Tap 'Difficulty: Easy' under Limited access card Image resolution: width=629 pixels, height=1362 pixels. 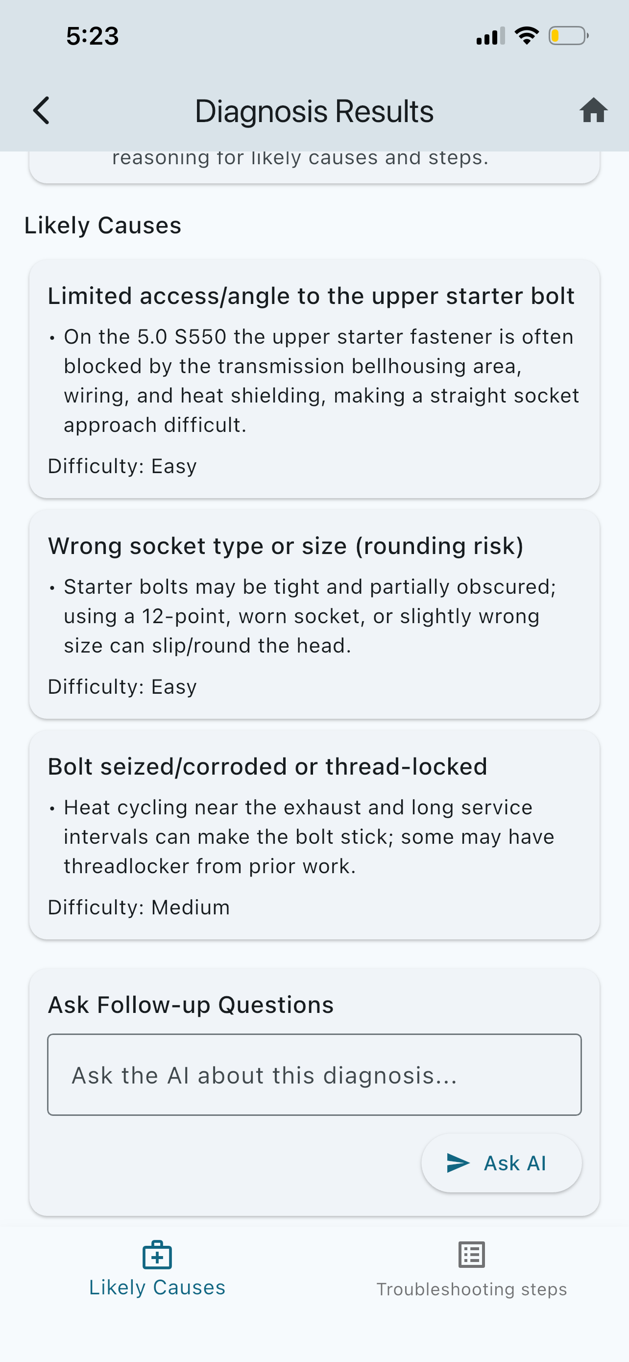pyautogui.click(x=122, y=466)
